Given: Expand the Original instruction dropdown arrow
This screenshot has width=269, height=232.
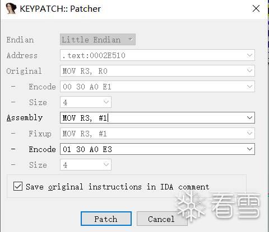Looking at the screenshot, I should (249, 71).
